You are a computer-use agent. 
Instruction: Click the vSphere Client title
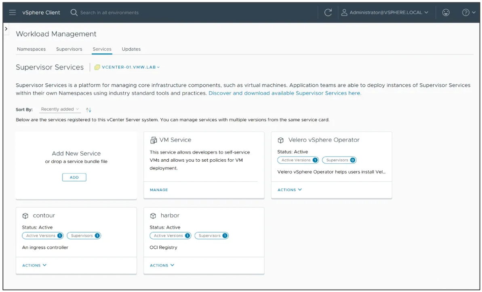(41, 13)
